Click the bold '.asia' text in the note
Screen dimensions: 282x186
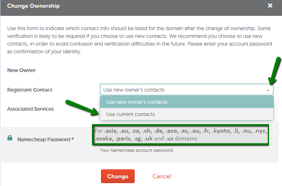point(110,131)
